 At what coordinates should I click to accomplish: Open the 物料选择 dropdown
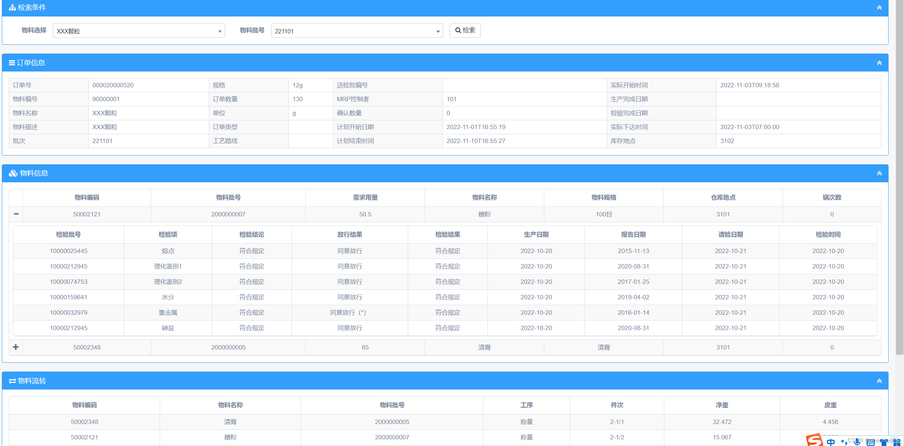click(139, 31)
